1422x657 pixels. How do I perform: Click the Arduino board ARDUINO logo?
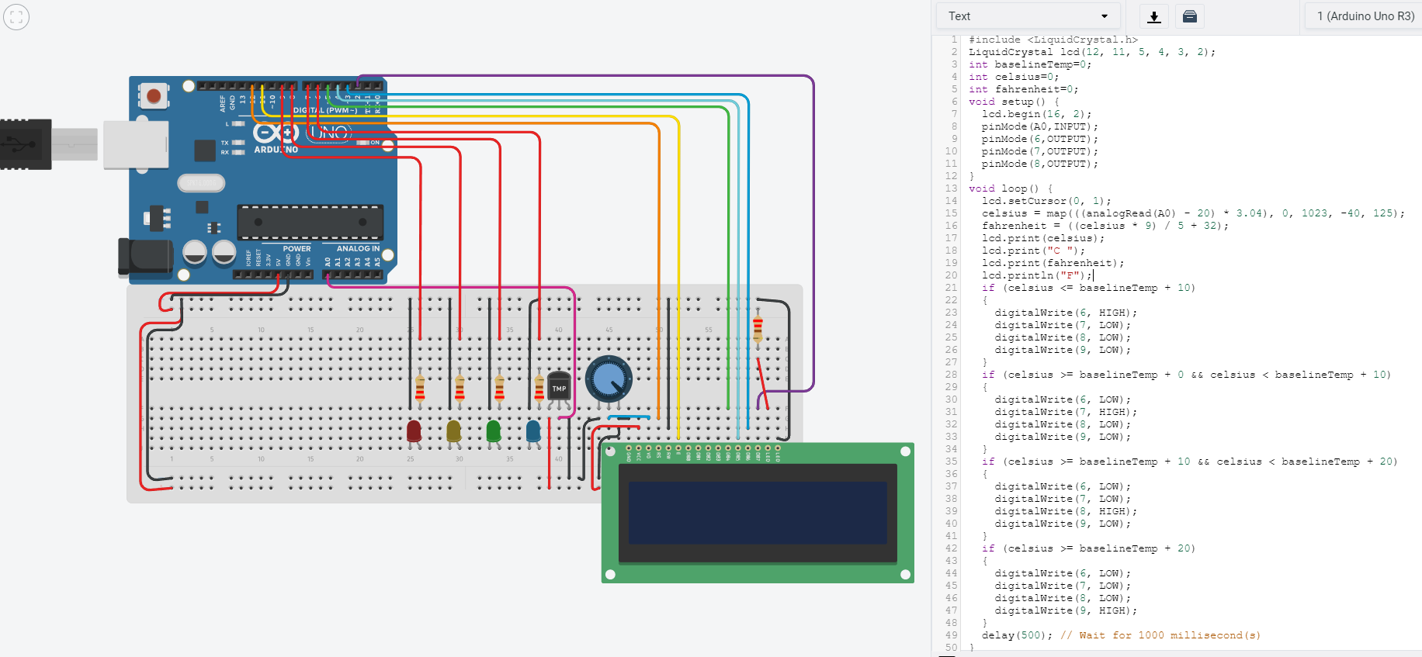pyautogui.click(x=276, y=140)
